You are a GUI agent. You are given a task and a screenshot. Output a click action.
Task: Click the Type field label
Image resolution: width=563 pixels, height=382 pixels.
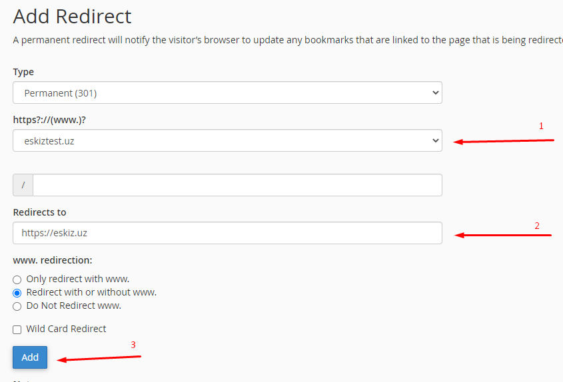[23, 72]
